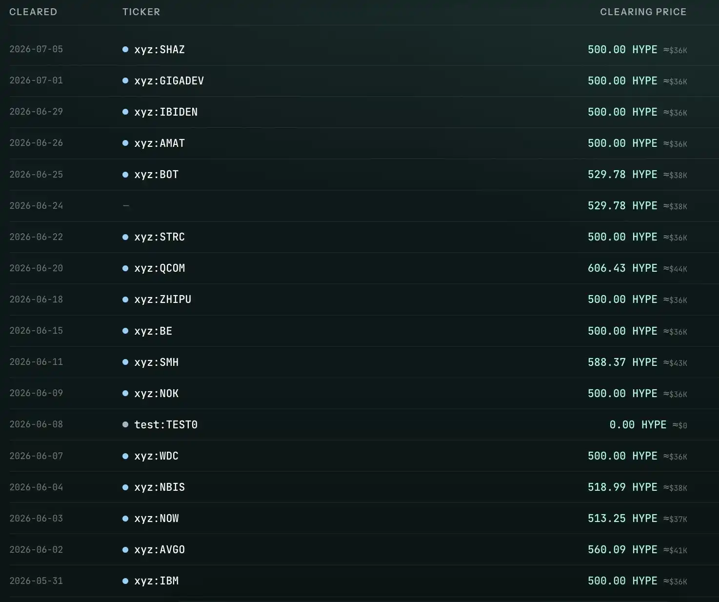Click the 2026-06-03 cleared date
719x602 pixels.
[36, 518]
